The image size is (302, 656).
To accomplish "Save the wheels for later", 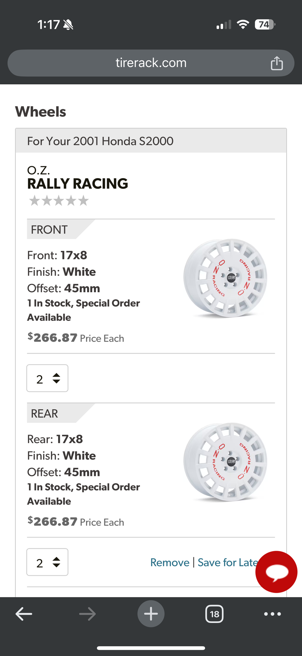I will point(227,563).
